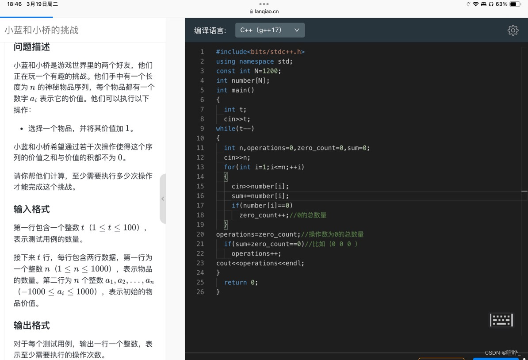Viewport: 528px width, 360px height.
Task: Click the line using namespace std;
Action: tap(254, 61)
